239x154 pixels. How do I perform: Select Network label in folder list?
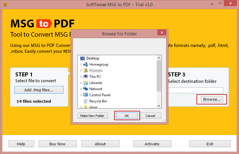click(x=96, y=89)
